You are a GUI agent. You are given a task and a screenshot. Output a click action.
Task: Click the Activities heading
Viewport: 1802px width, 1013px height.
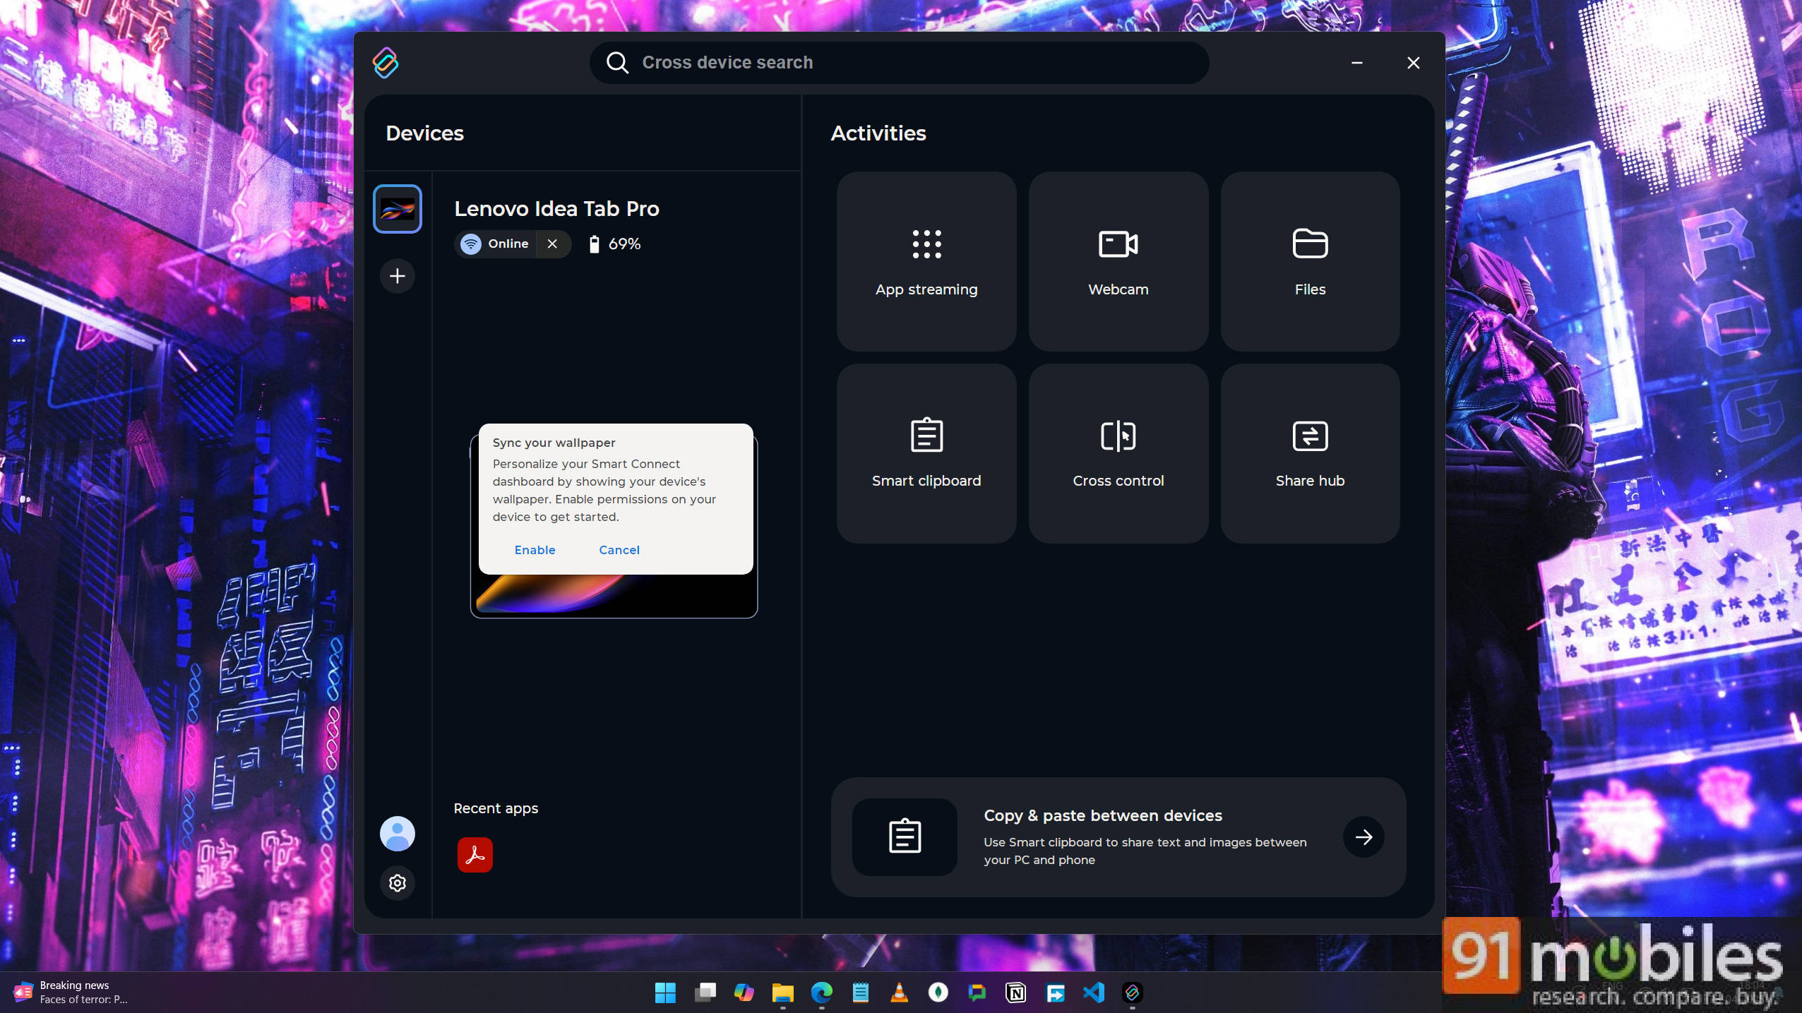[878, 133]
